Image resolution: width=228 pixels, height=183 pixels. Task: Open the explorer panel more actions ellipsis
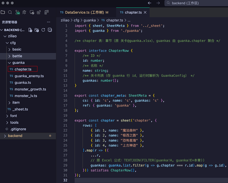[x=48, y=22]
